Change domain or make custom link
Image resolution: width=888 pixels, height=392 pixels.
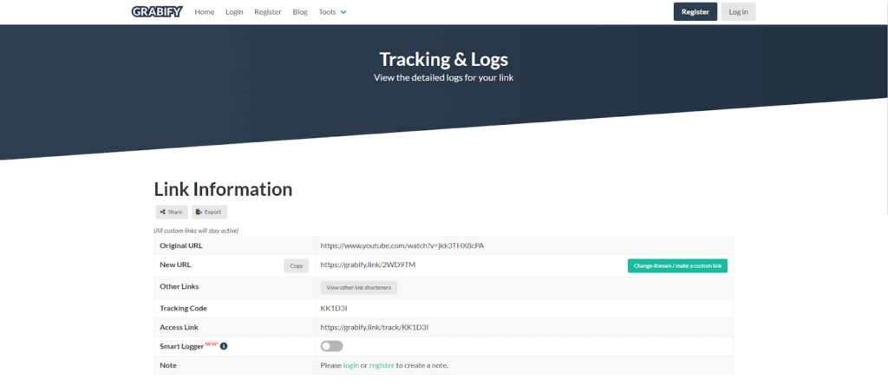tap(677, 265)
